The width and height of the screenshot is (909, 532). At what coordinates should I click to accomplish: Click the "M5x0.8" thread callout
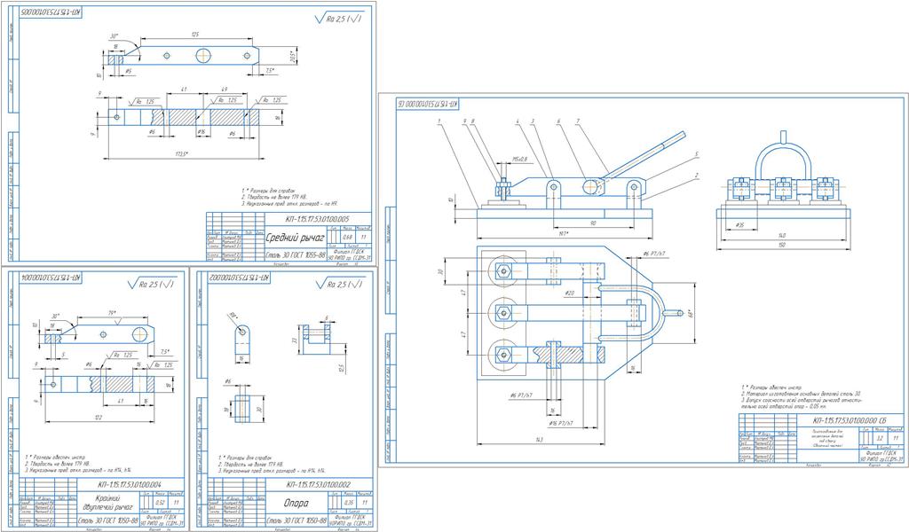point(519,159)
